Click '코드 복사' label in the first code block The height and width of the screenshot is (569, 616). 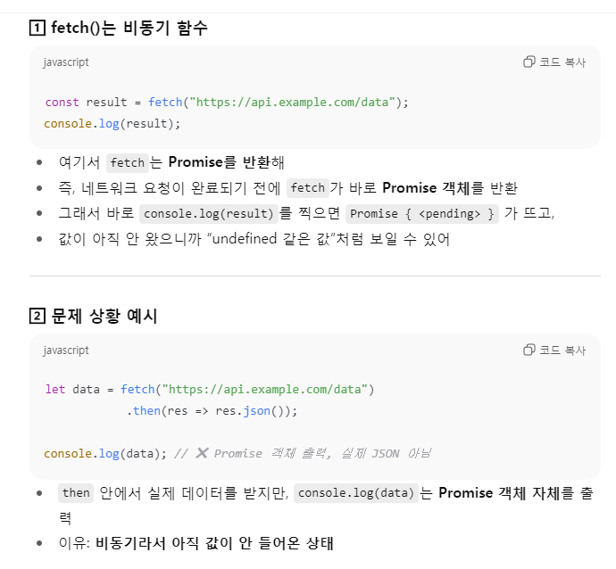tap(562, 62)
